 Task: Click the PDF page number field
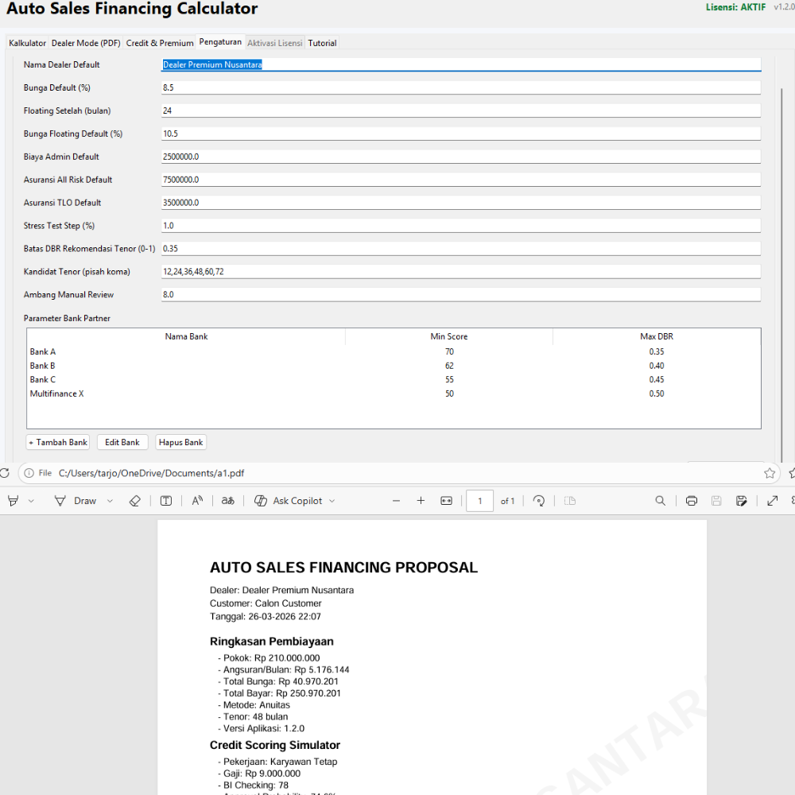click(x=479, y=501)
